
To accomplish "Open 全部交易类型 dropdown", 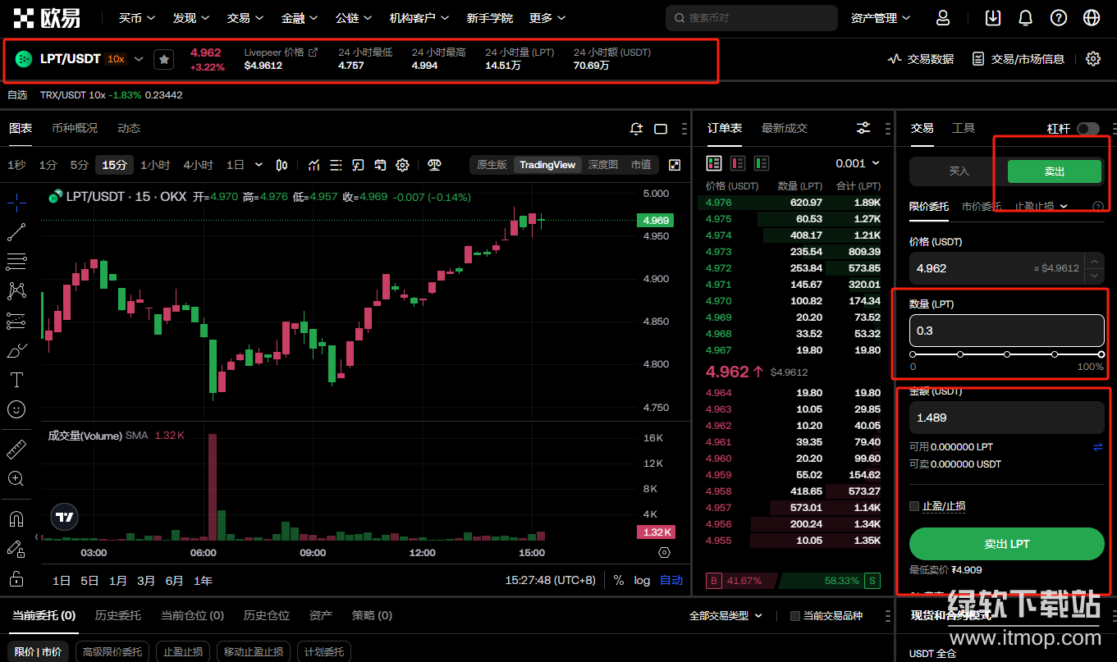I will [x=726, y=615].
